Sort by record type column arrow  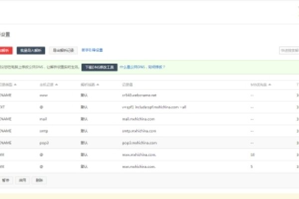click(x=15, y=85)
